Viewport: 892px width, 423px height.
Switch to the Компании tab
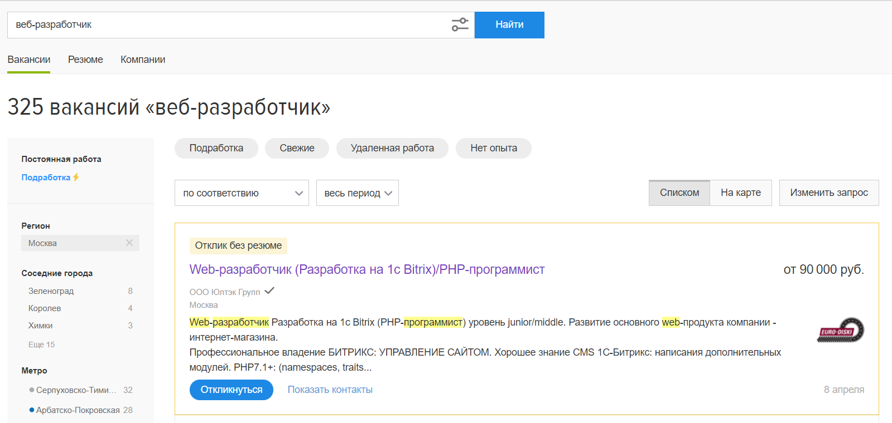tap(143, 60)
